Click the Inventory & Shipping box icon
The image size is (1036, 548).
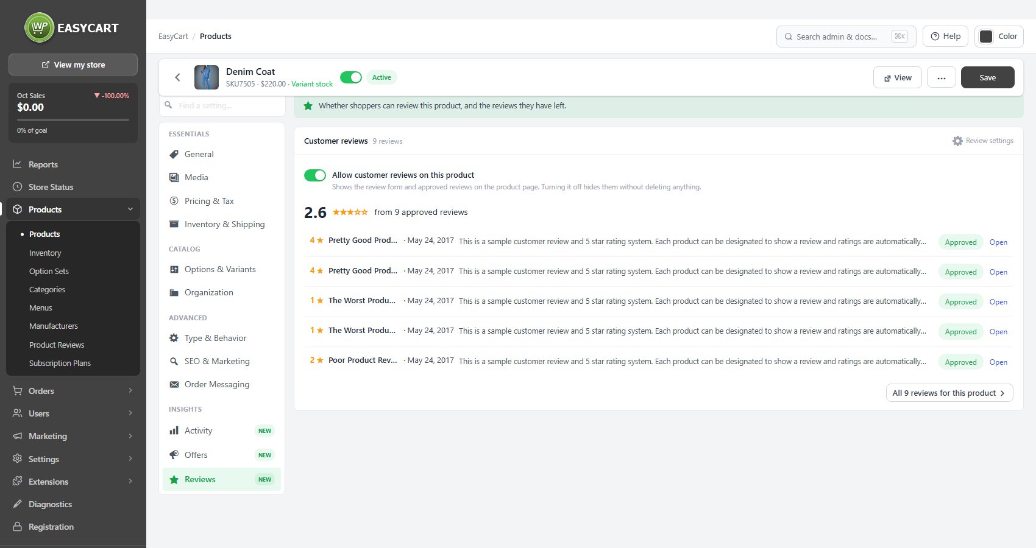click(x=174, y=224)
